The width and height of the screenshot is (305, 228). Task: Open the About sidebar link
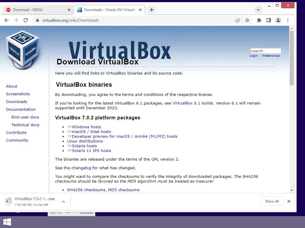[12, 86]
